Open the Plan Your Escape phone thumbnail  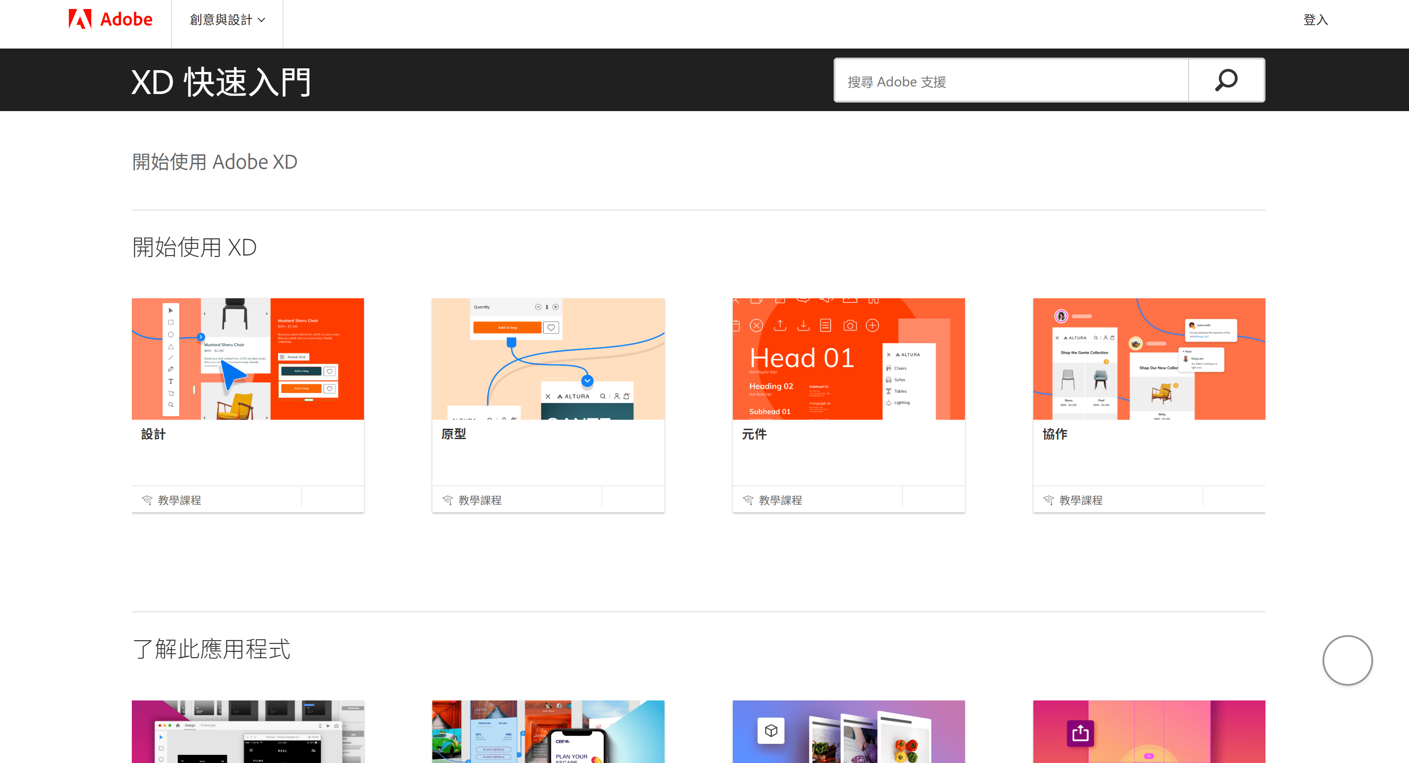click(x=548, y=731)
